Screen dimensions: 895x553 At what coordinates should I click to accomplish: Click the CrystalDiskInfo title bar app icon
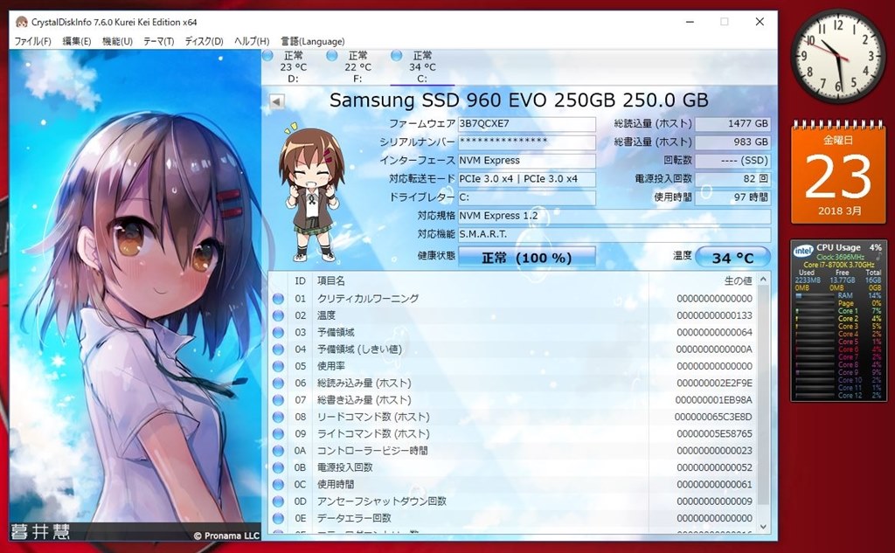click(x=22, y=22)
